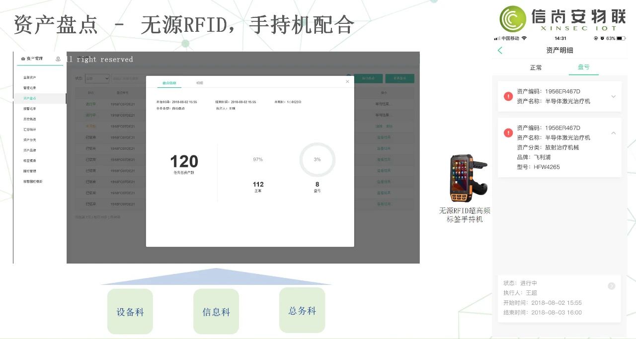636x339 pixels.
Task: Click the 3% circular progress ring
Action: (317, 159)
